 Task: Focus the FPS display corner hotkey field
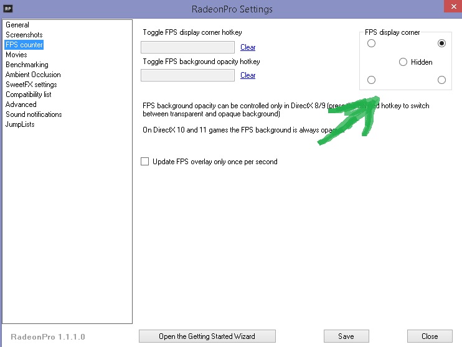pyautogui.click(x=187, y=47)
